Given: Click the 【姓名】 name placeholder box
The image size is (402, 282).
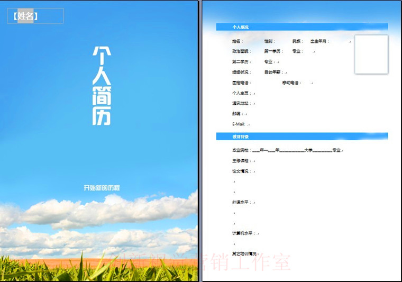Looking at the screenshot, I should tap(35, 16).
